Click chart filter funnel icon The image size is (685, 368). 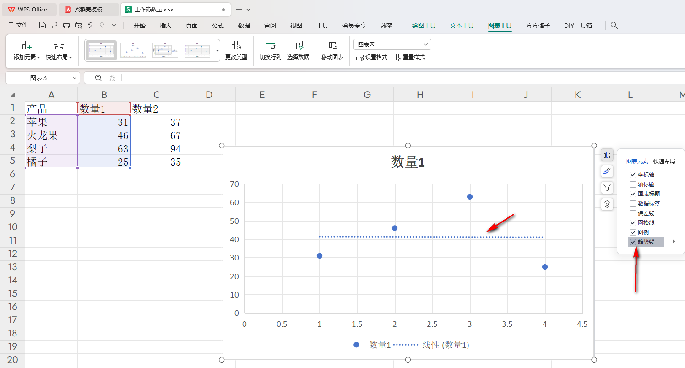point(607,188)
